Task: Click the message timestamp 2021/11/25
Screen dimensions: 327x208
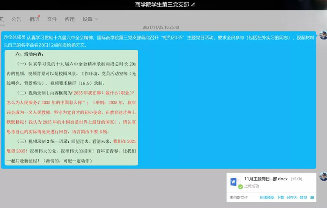Action: [161, 27]
